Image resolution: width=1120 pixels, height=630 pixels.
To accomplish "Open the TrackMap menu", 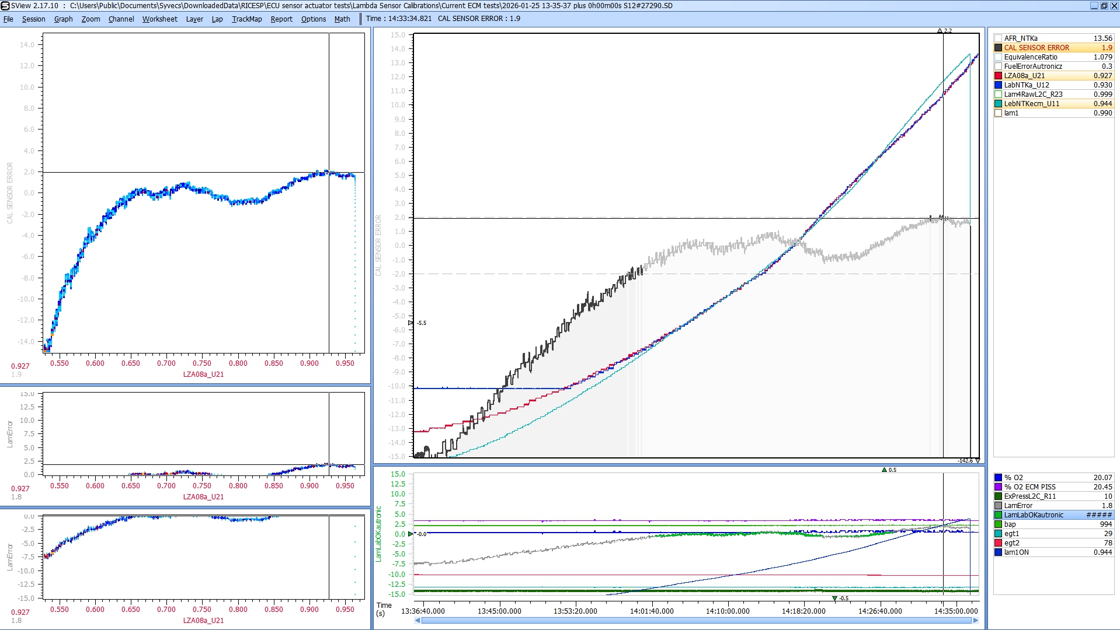I will pos(246,19).
